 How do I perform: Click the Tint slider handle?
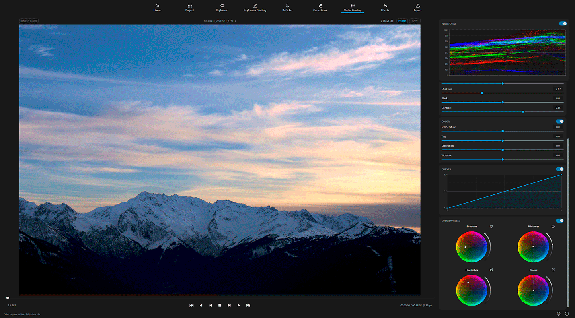[503, 140]
